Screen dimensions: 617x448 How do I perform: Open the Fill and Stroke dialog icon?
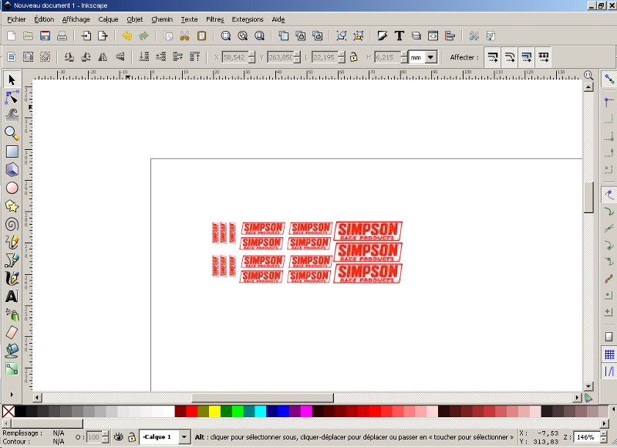[382, 36]
